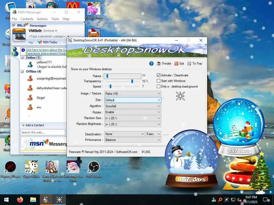Screen dimensions: 274x205
Task: Click the Donate coffee cup button
Action: tap(164, 64)
